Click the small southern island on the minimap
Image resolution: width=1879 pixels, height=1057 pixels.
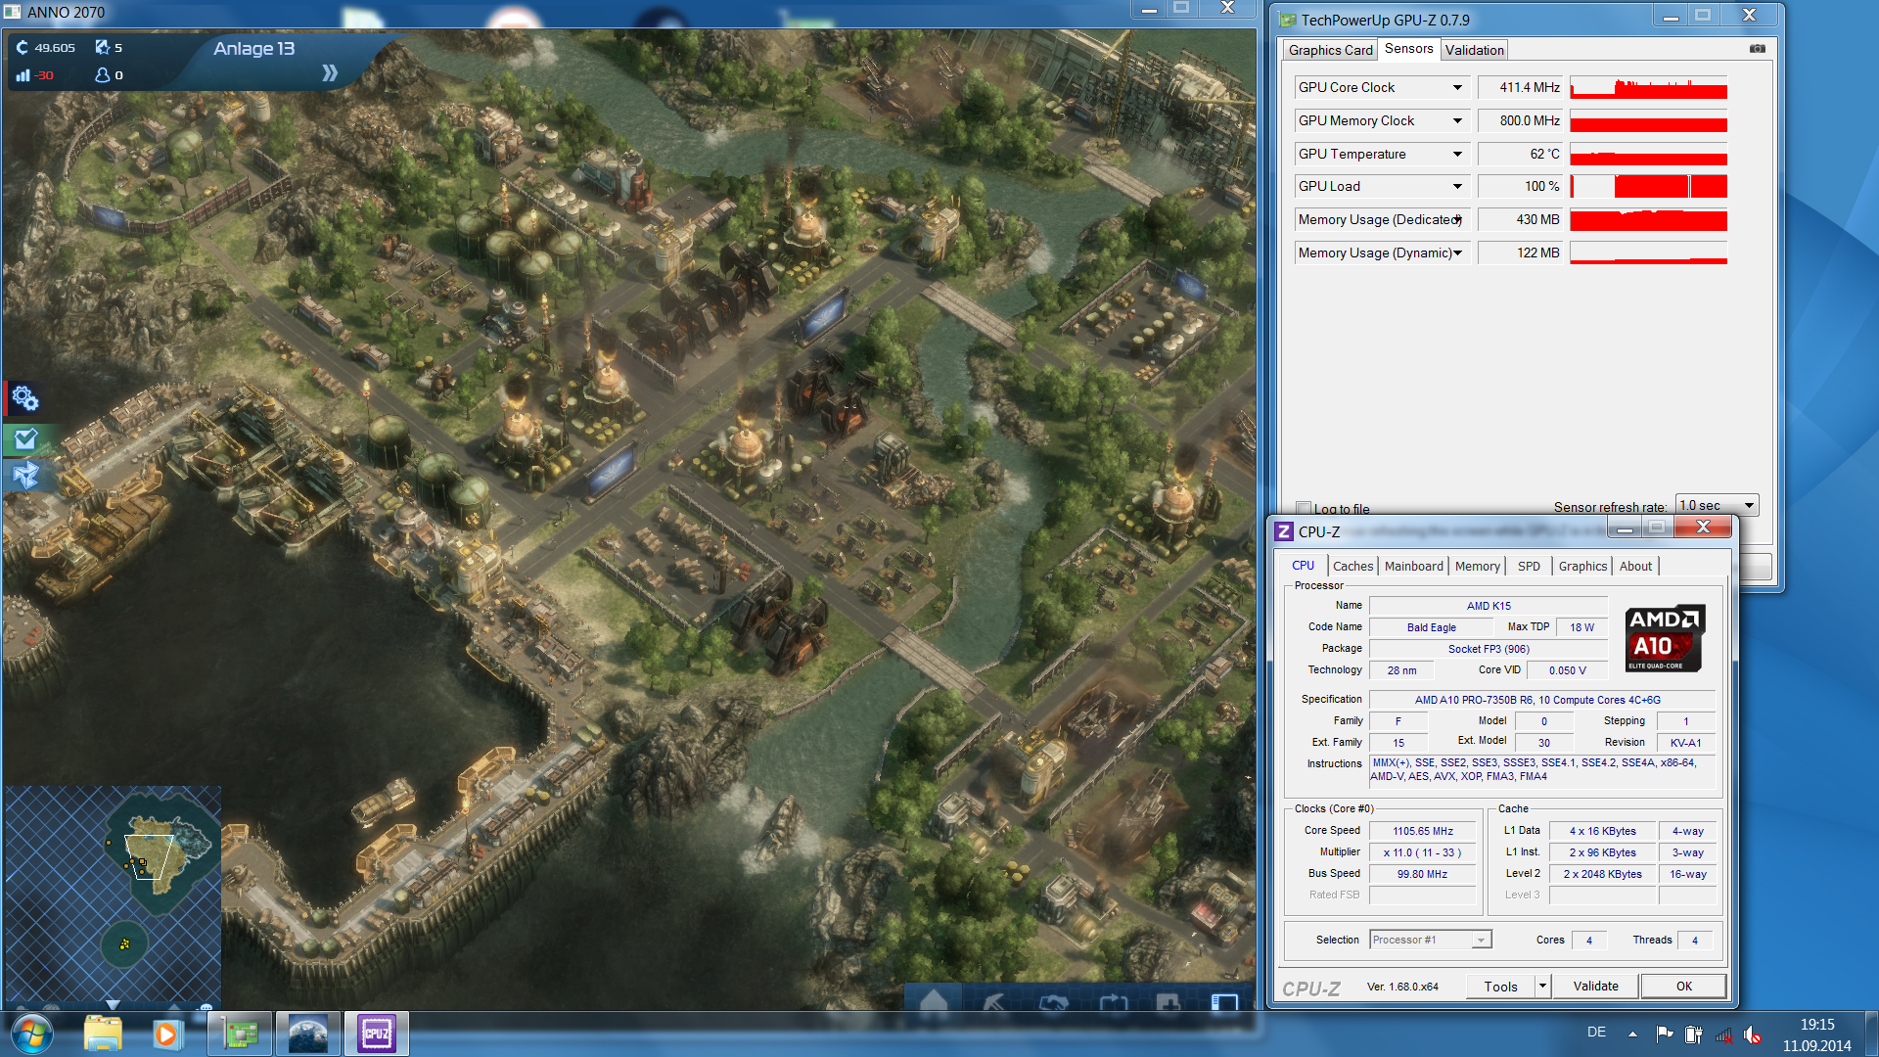point(124,943)
